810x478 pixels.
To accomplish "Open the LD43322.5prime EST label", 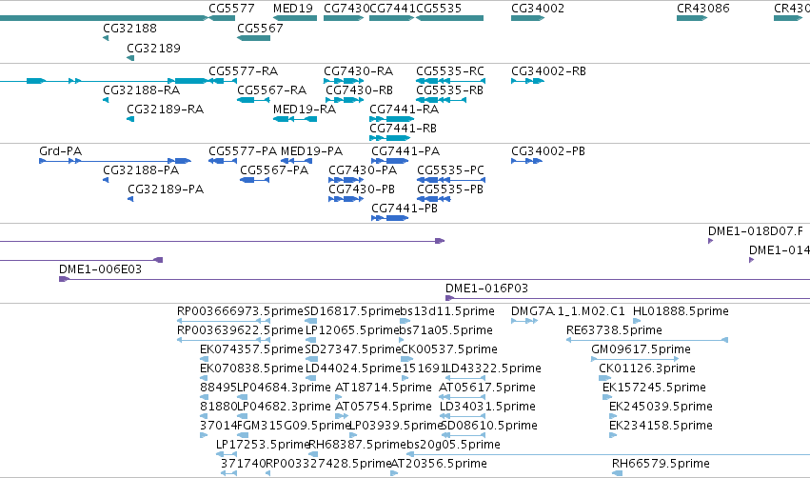I will (493, 368).
